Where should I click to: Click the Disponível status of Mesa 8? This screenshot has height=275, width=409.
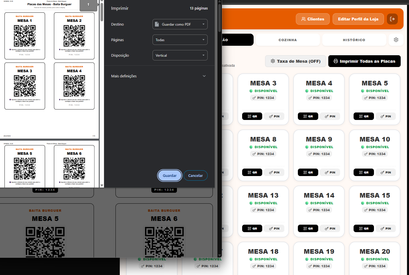[x=263, y=147]
